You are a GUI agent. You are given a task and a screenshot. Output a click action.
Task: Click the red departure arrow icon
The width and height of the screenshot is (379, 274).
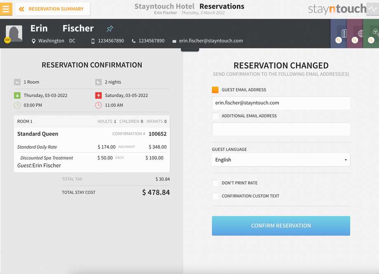(x=98, y=96)
